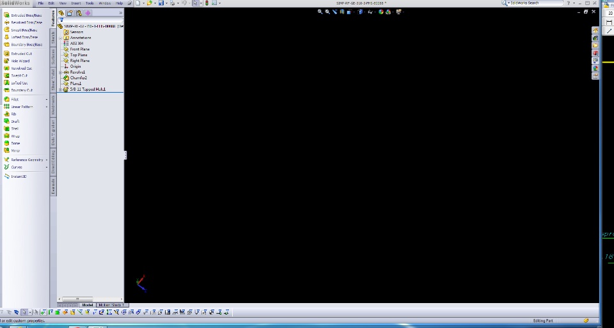Select the Shell tool

12,129
